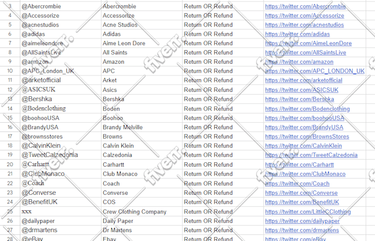Click the Coach brand name cell
375x241 pixels.
[x=142, y=183]
